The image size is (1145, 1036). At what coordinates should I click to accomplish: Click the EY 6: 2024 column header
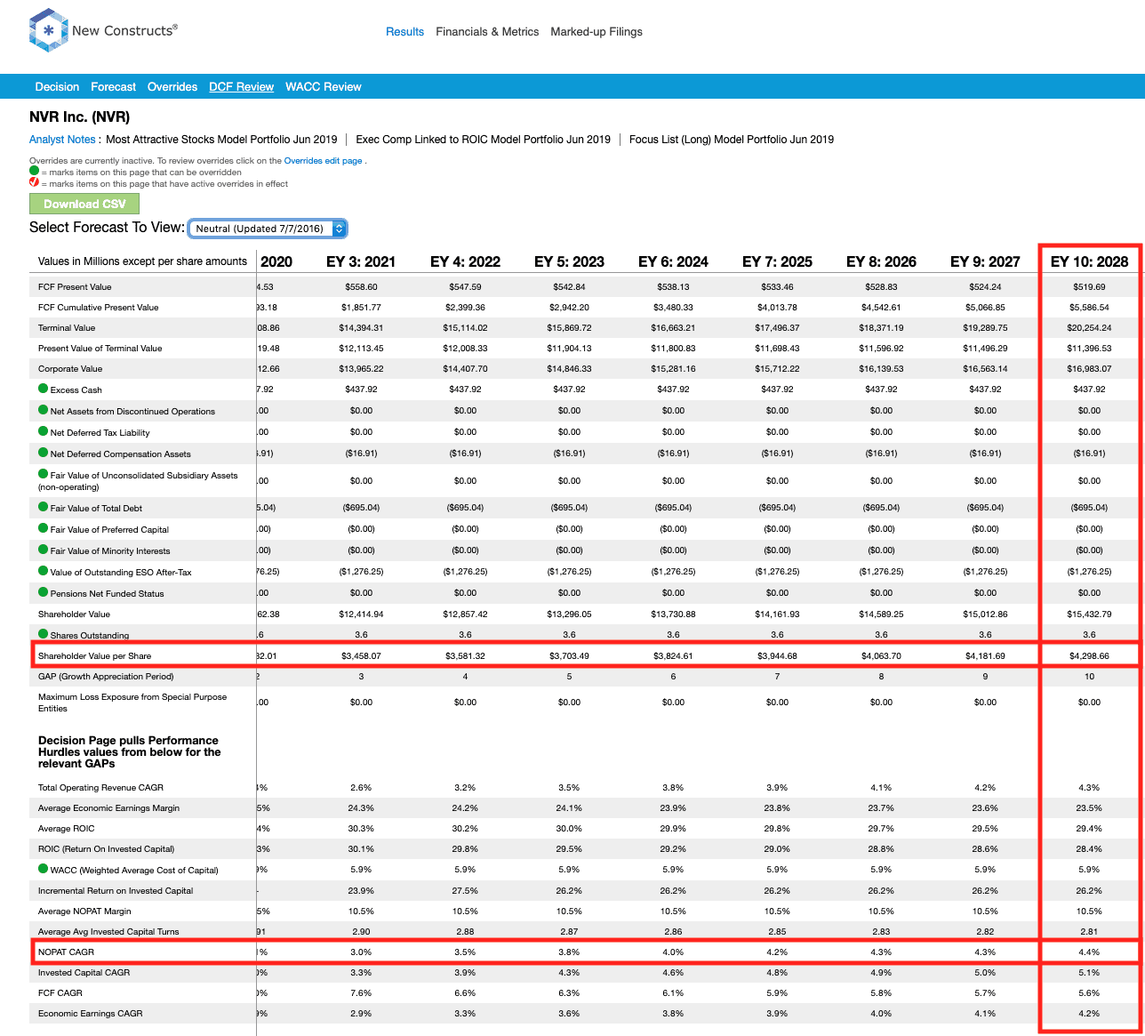click(x=673, y=261)
